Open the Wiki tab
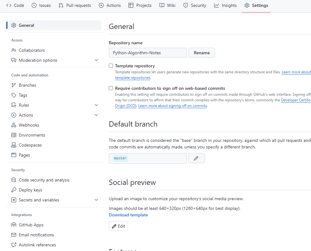 pos(168,5)
